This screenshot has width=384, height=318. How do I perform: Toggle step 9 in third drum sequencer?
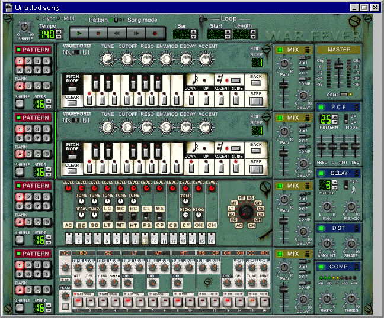pos(145,238)
